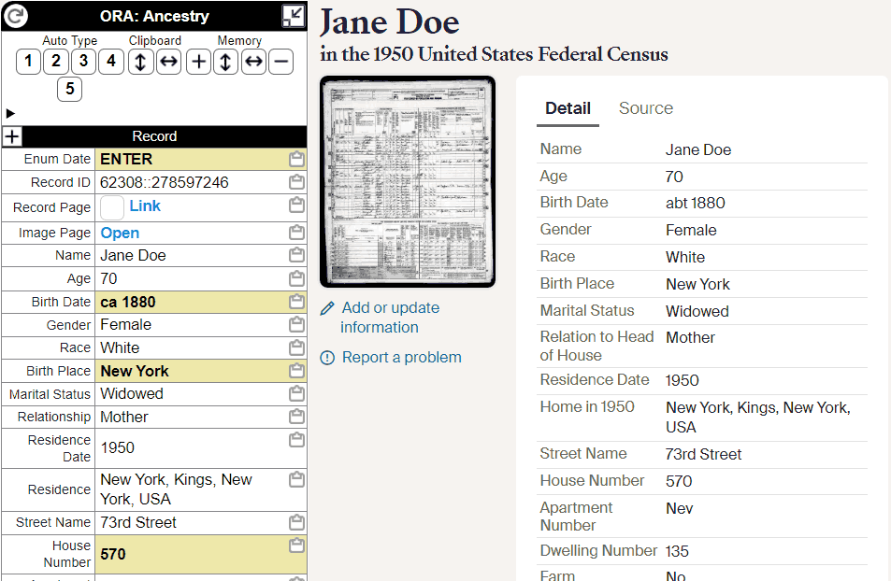Copy Birth Date via clipboard icon

pyautogui.click(x=296, y=302)
